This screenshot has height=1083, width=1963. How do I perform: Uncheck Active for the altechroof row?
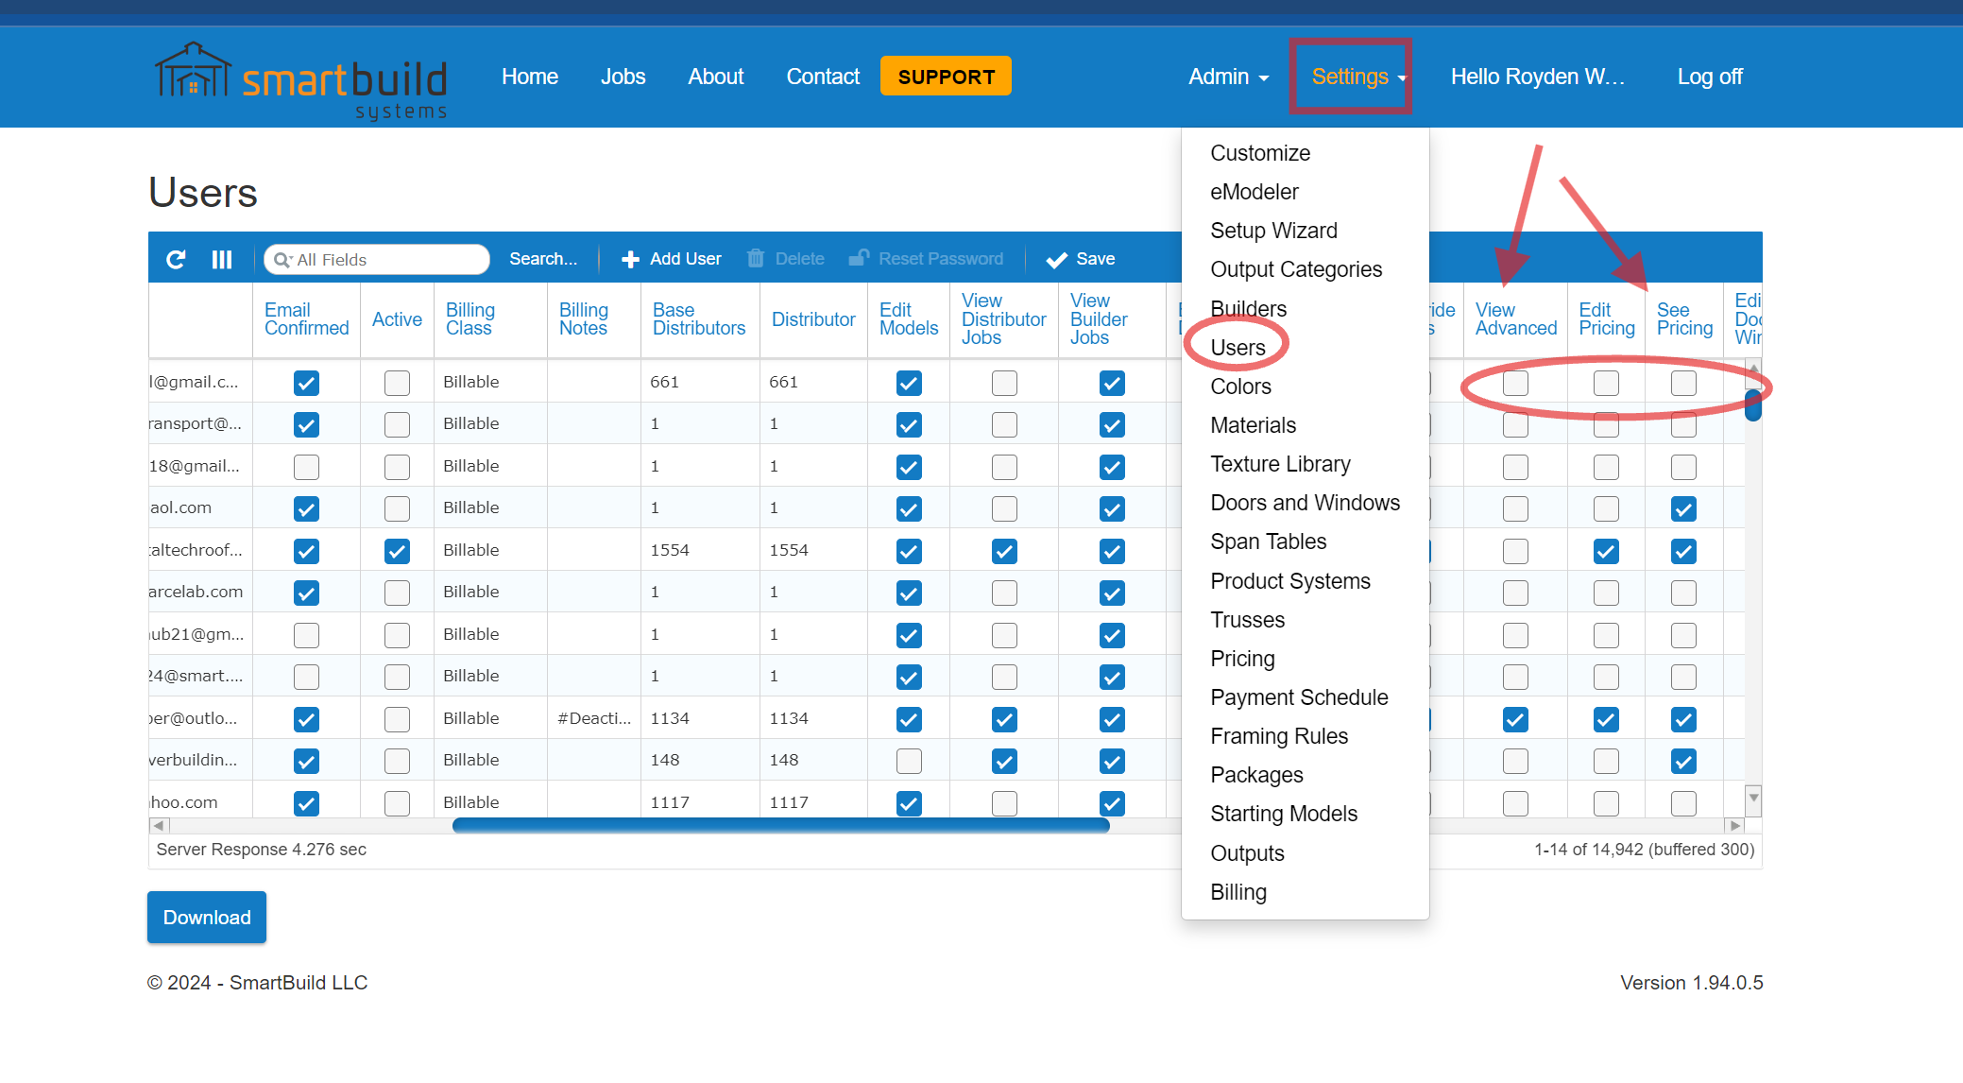[397, 551]
